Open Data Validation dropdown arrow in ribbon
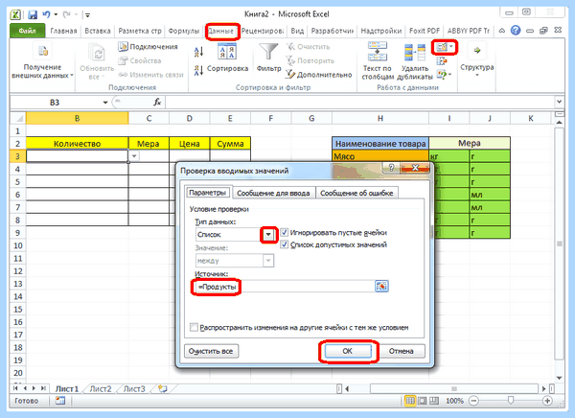Screen dimensions: 575x418 pos(451,47)
